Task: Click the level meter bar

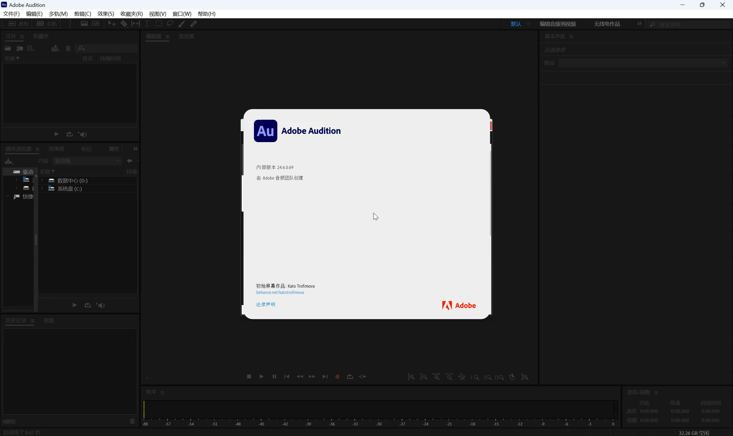Action: click(379, 410)
